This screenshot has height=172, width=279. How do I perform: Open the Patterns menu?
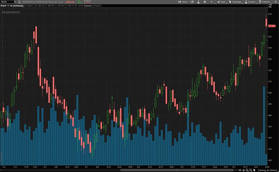coord(264,2)
